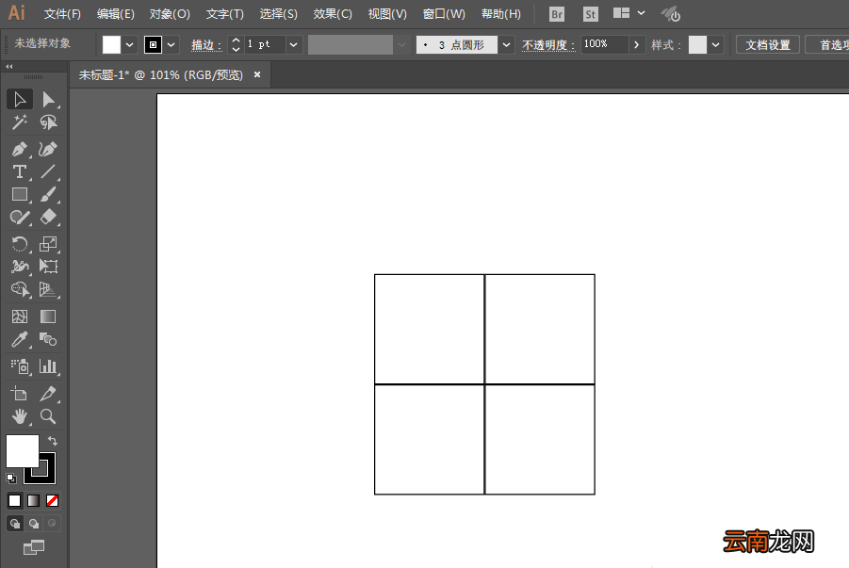The height and width of the screenshot is (568, 849).
Task: Choose the Perspective Grid tool
Action: pyautogui.click(x=48, y=290)
